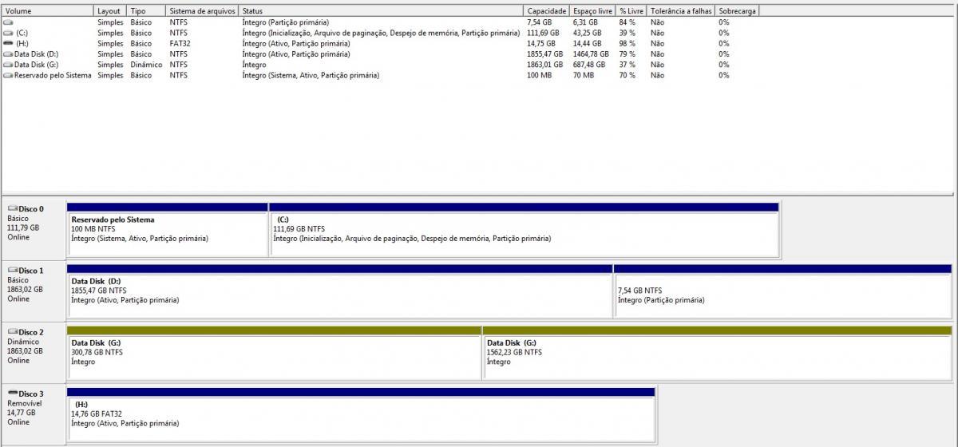Select the Data Disk (G:) volume icon in list
958x447 pixels.
coord(8,65)
